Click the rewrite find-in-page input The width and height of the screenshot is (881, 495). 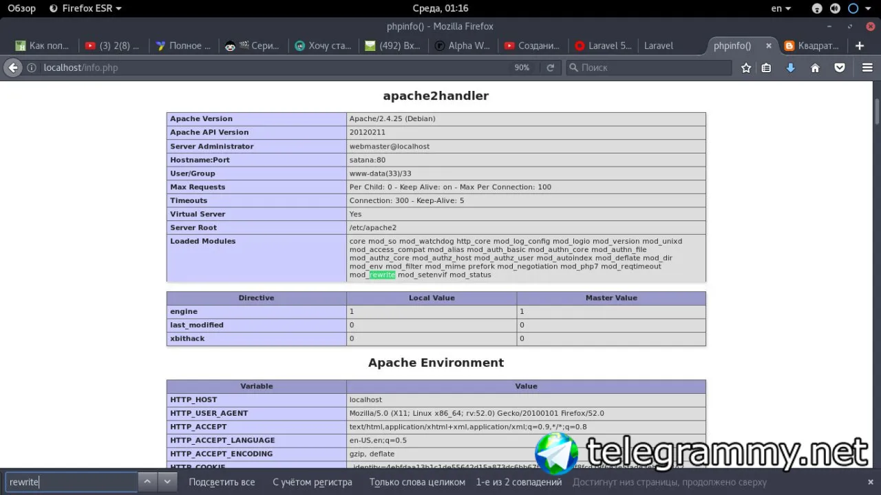(x=72, y=482)
